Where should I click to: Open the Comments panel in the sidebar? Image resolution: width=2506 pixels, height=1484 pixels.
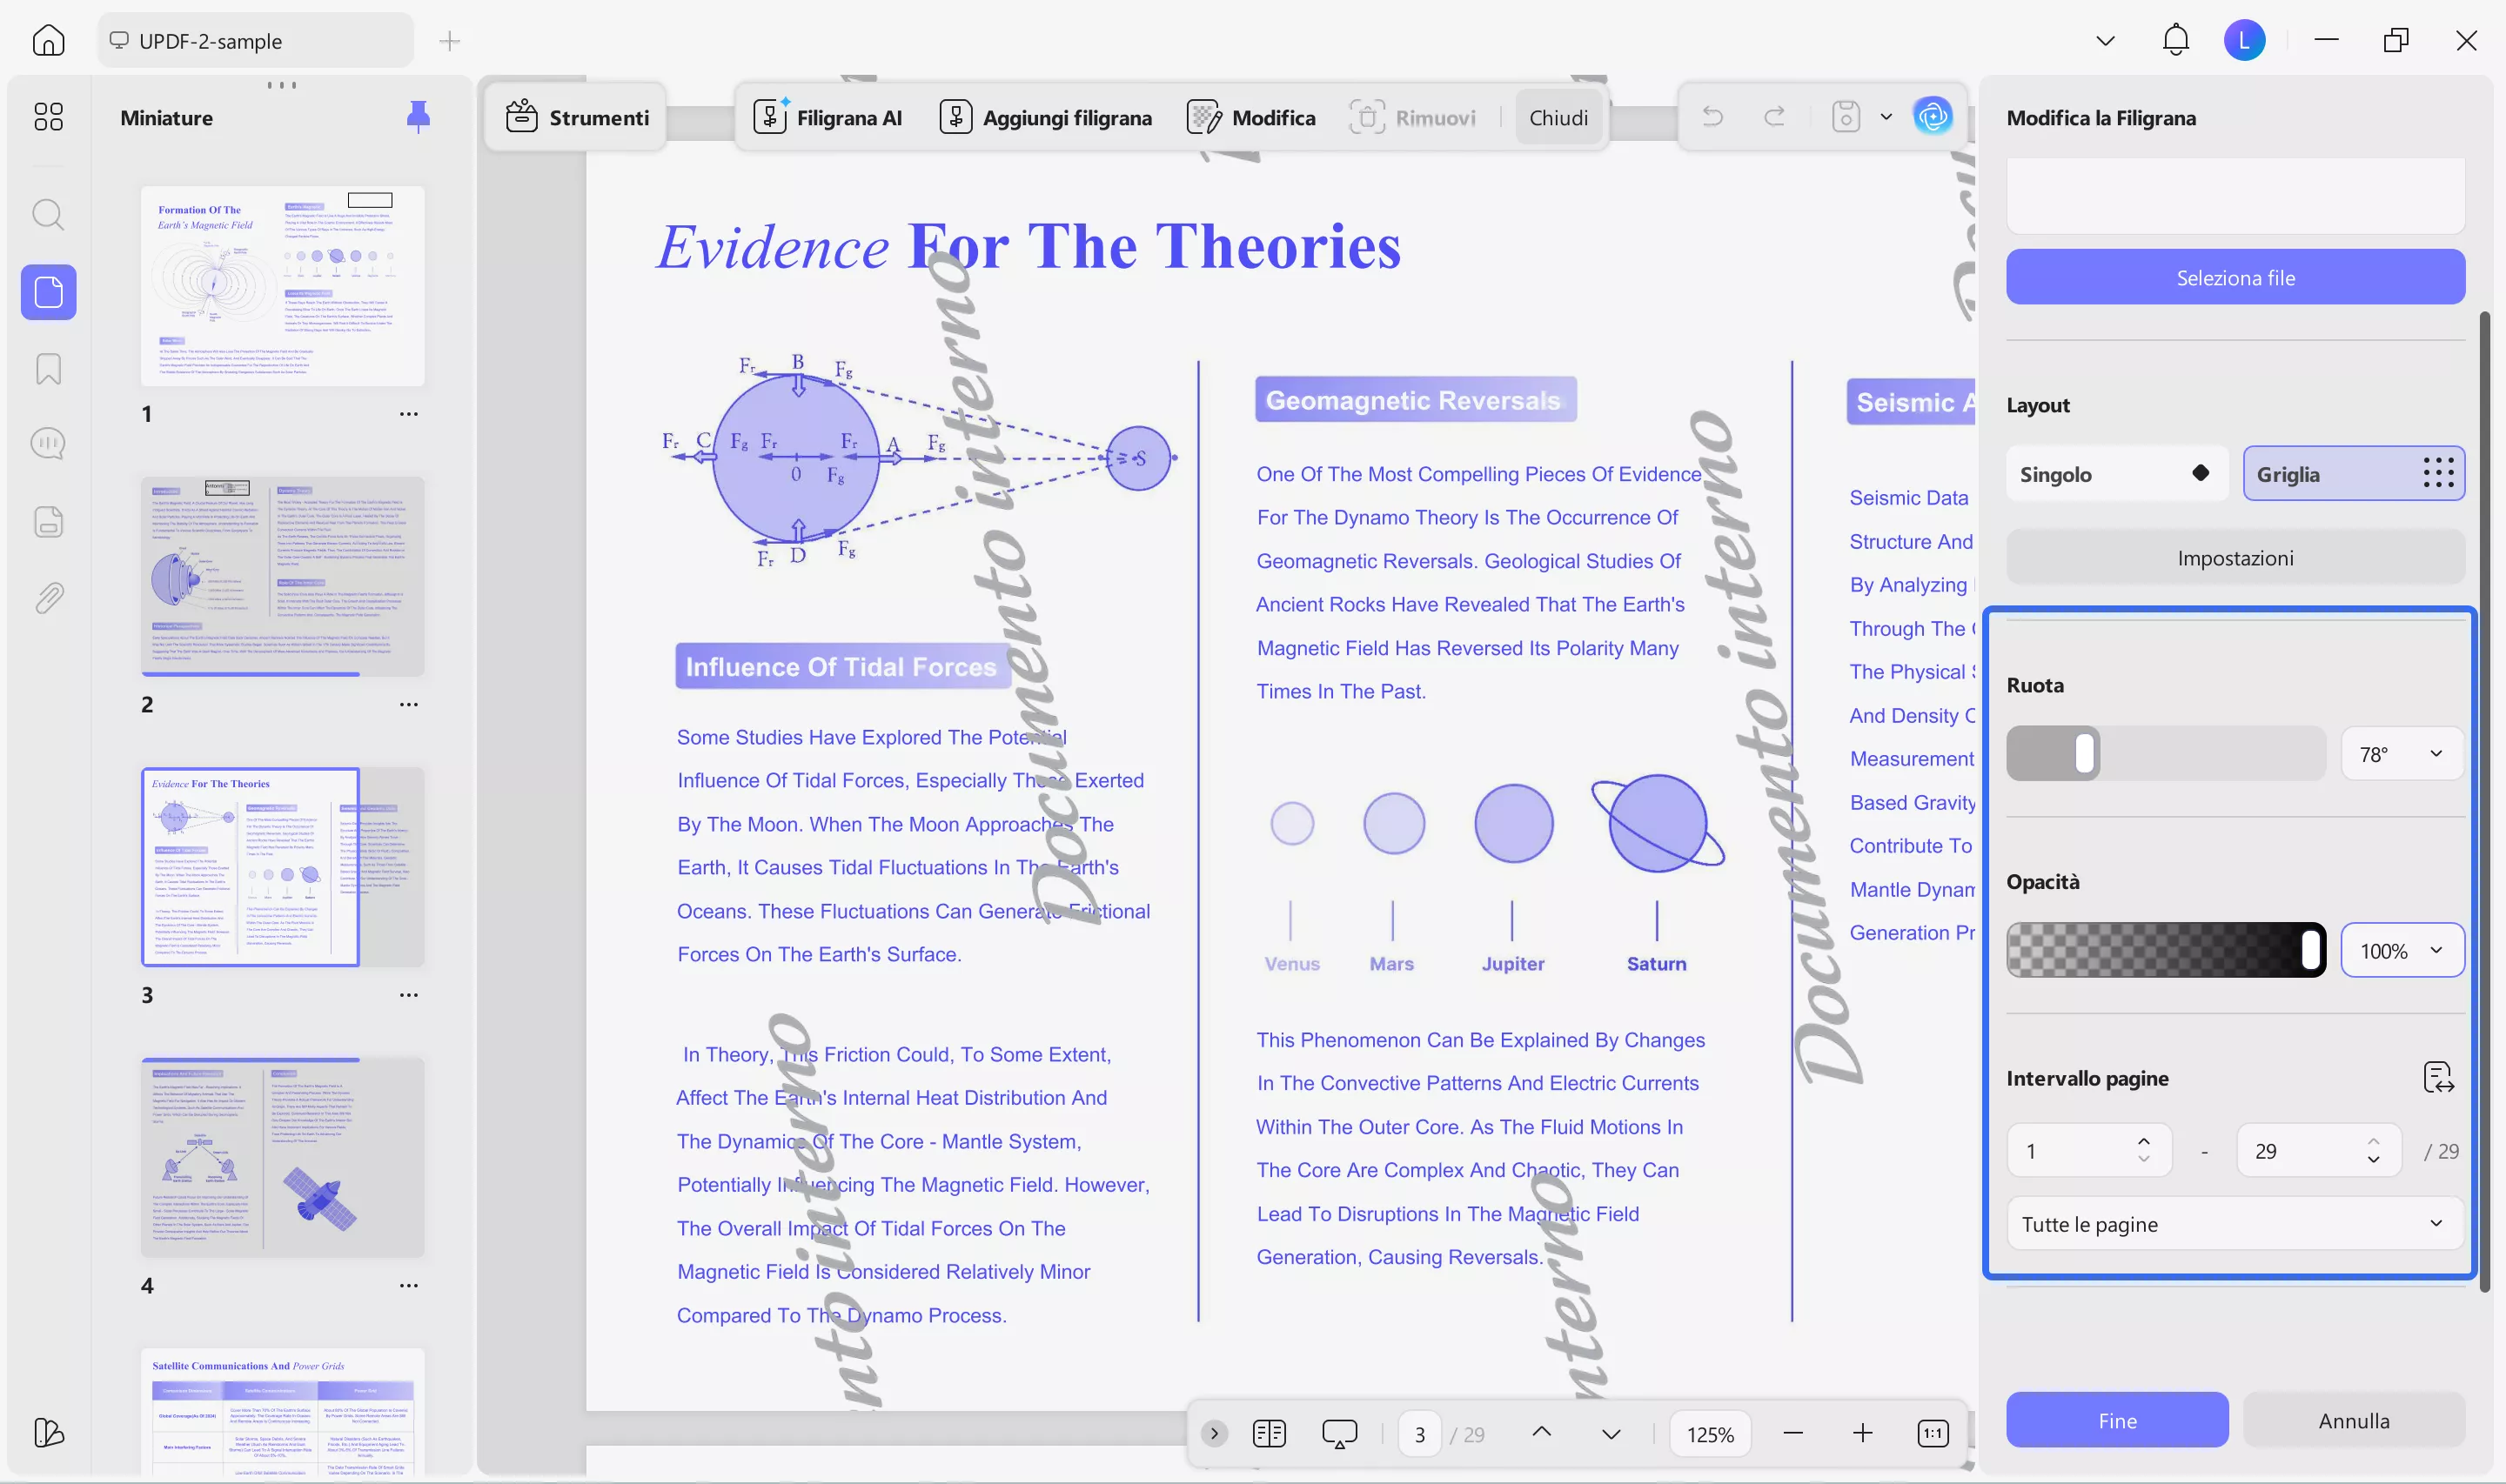pyautogui.click(x=47, y=443)
